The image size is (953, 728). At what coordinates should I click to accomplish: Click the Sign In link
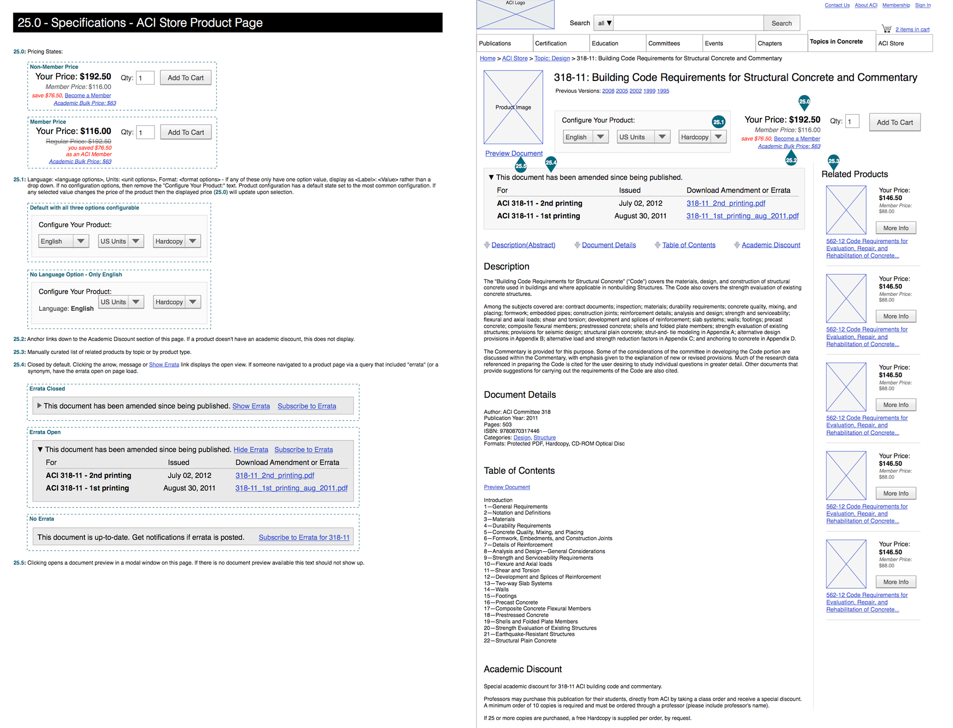(923, 5)
